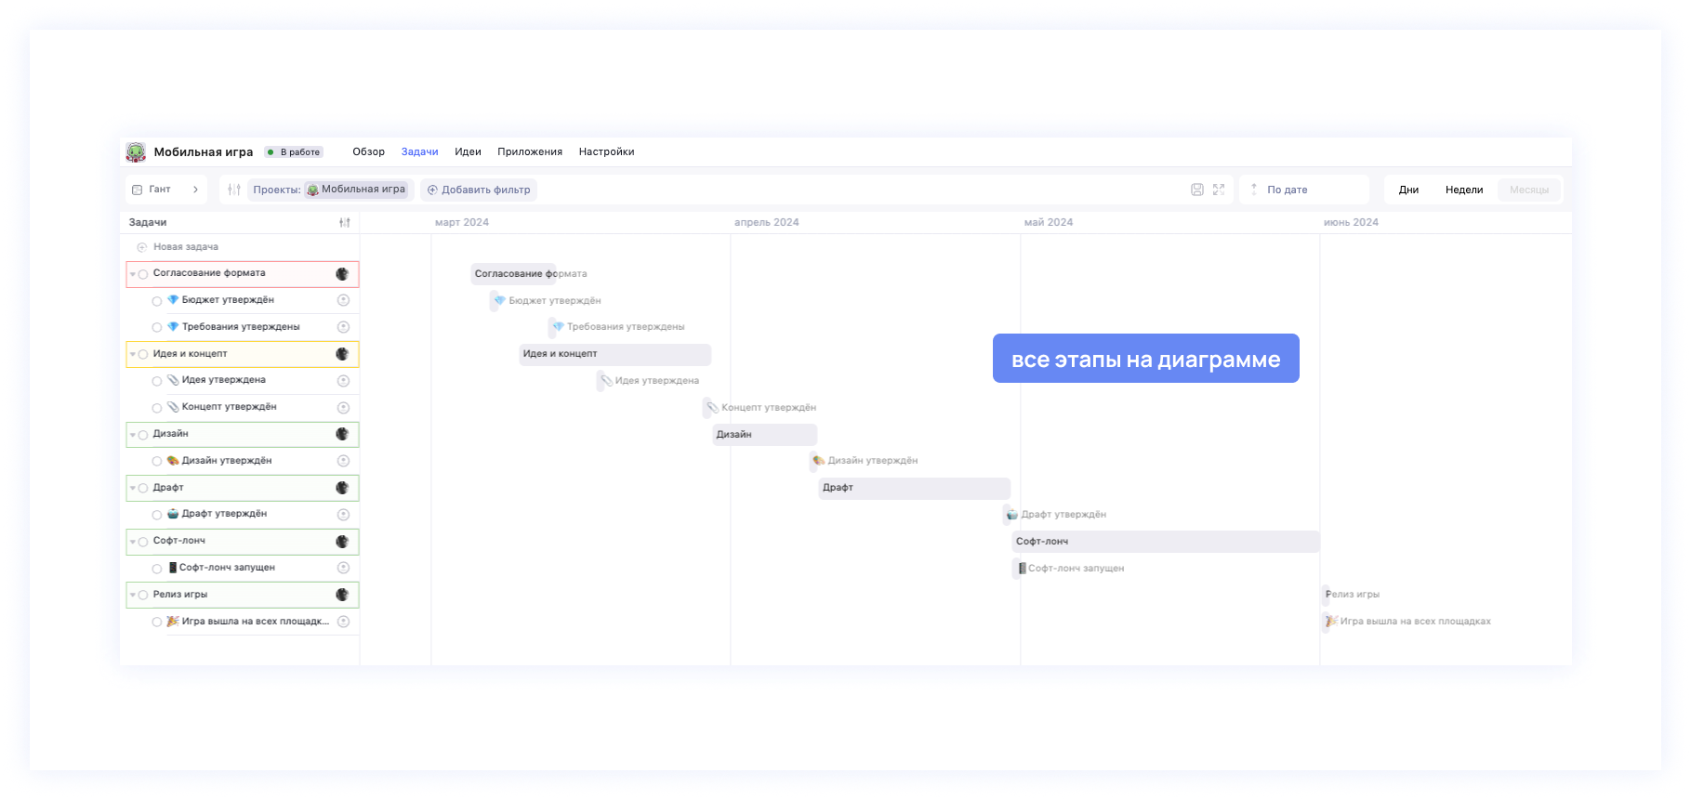This screenshot has width=1691, height=800.
Task: Toggle completion circle for Софт-лонч запущен
Action: click(157, 569)
